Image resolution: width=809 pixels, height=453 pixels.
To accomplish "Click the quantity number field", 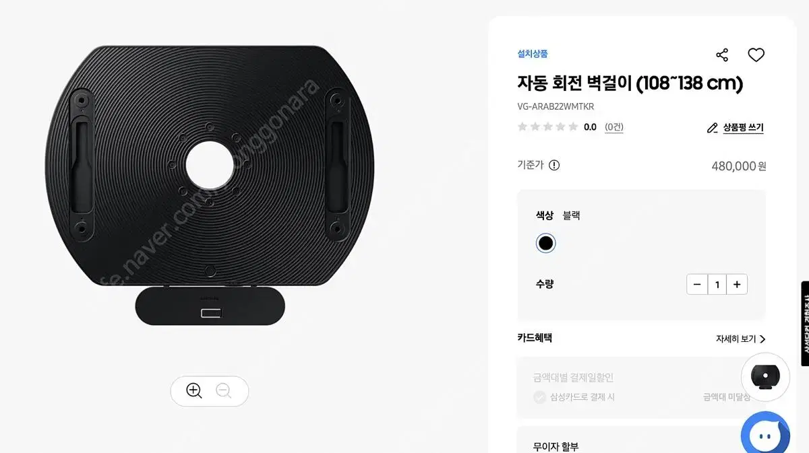I will tap(717, 285).
